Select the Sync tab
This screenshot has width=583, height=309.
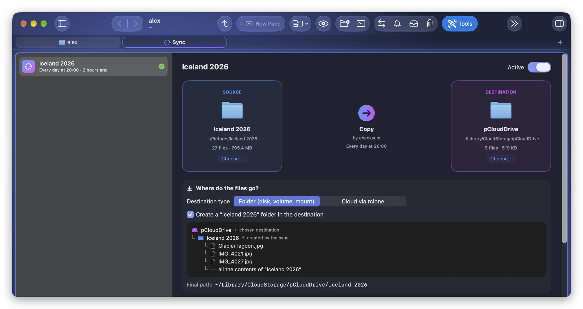pyautogui.click(x=174, y=42)
